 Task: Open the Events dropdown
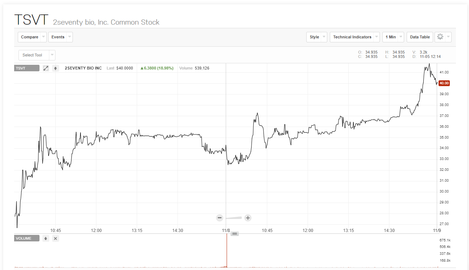[60, 37]
